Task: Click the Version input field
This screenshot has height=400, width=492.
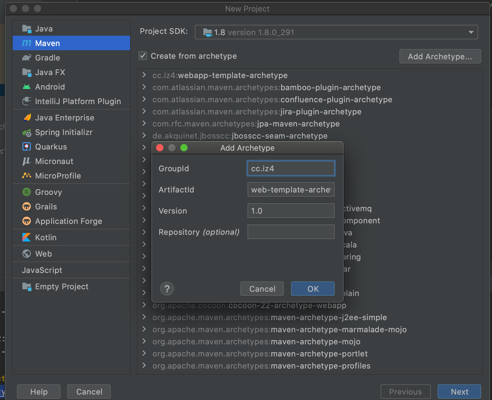Action: click(x=291, y=211)
